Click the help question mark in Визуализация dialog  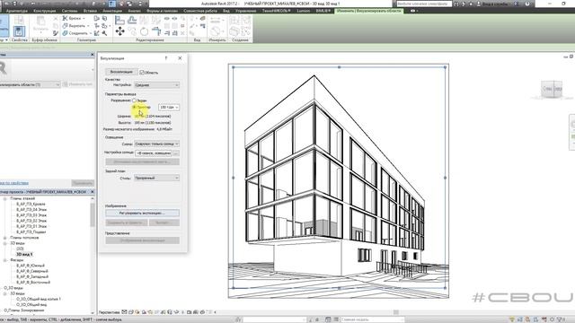tap(166, 58)
